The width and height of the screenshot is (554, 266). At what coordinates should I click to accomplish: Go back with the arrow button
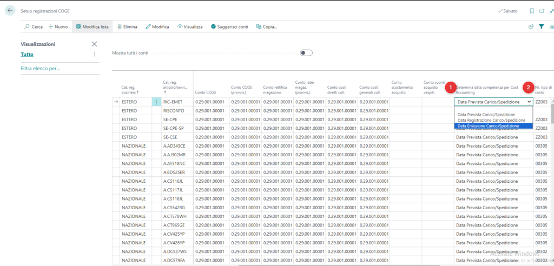click(x=10, y=11)
